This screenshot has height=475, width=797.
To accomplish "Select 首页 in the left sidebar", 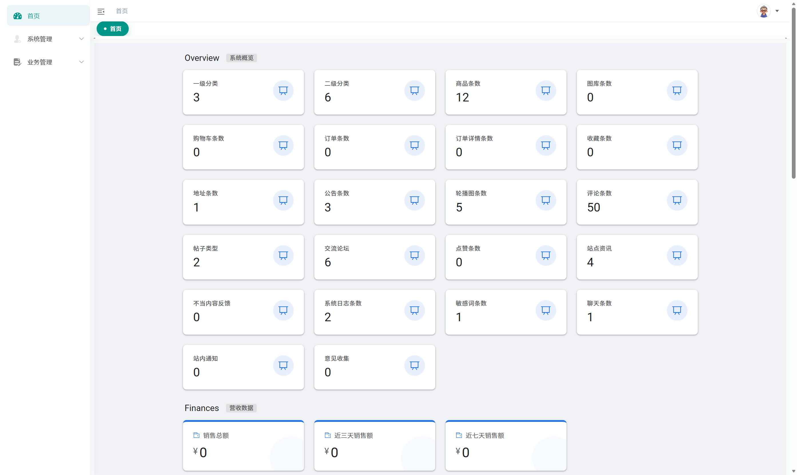I will click(x=34, y=16).
